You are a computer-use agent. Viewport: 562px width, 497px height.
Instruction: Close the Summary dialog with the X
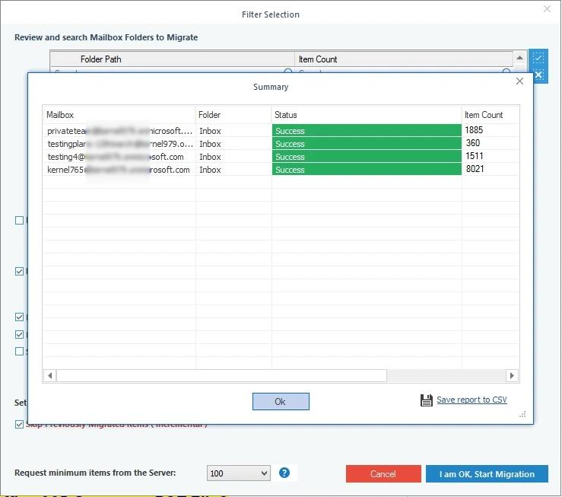coord(519,81)
